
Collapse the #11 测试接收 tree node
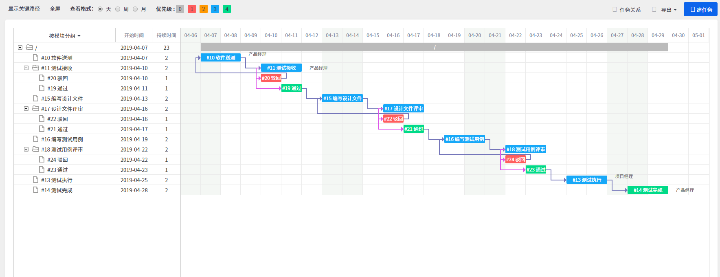[26, 68]
